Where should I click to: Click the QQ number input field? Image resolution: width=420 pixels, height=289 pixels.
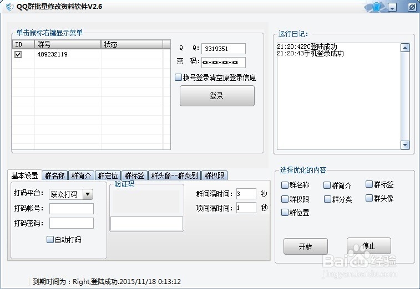coord(224,49)
